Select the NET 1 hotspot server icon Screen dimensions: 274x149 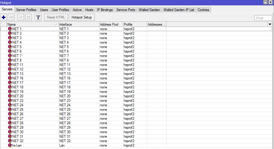pos(10,29)
